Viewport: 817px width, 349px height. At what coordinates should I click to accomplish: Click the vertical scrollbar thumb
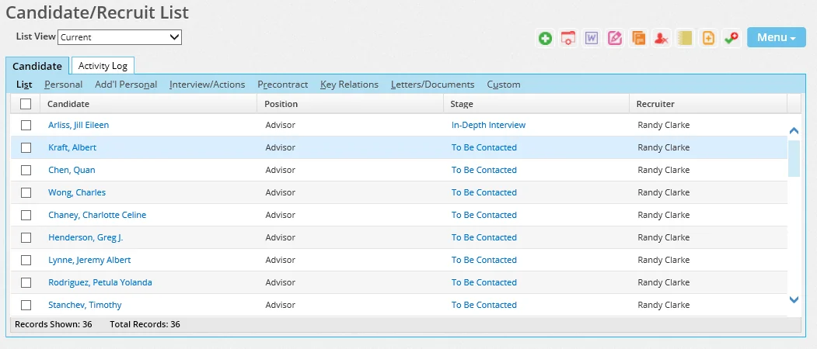[794, 157]
